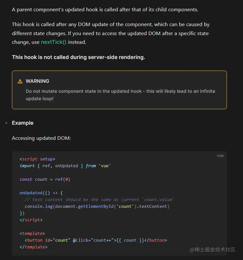243x260 pixels.
Task: Click the import ref, onUpdated code line
Action: [65, 166]
